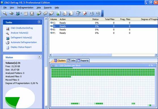Image resolution: width=158 pixels, height=109 pixels.
Task: Click the delete report document toolbar icon
Action: [71, 13]
